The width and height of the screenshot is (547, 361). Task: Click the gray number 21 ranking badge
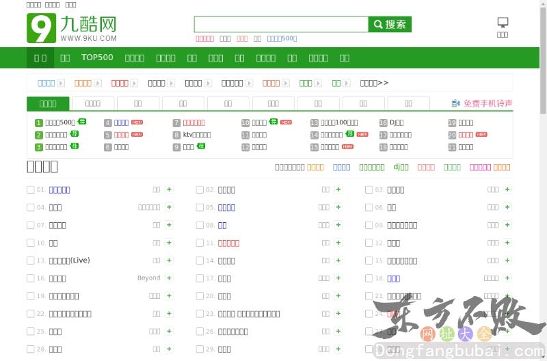click(x=452, y=147)
